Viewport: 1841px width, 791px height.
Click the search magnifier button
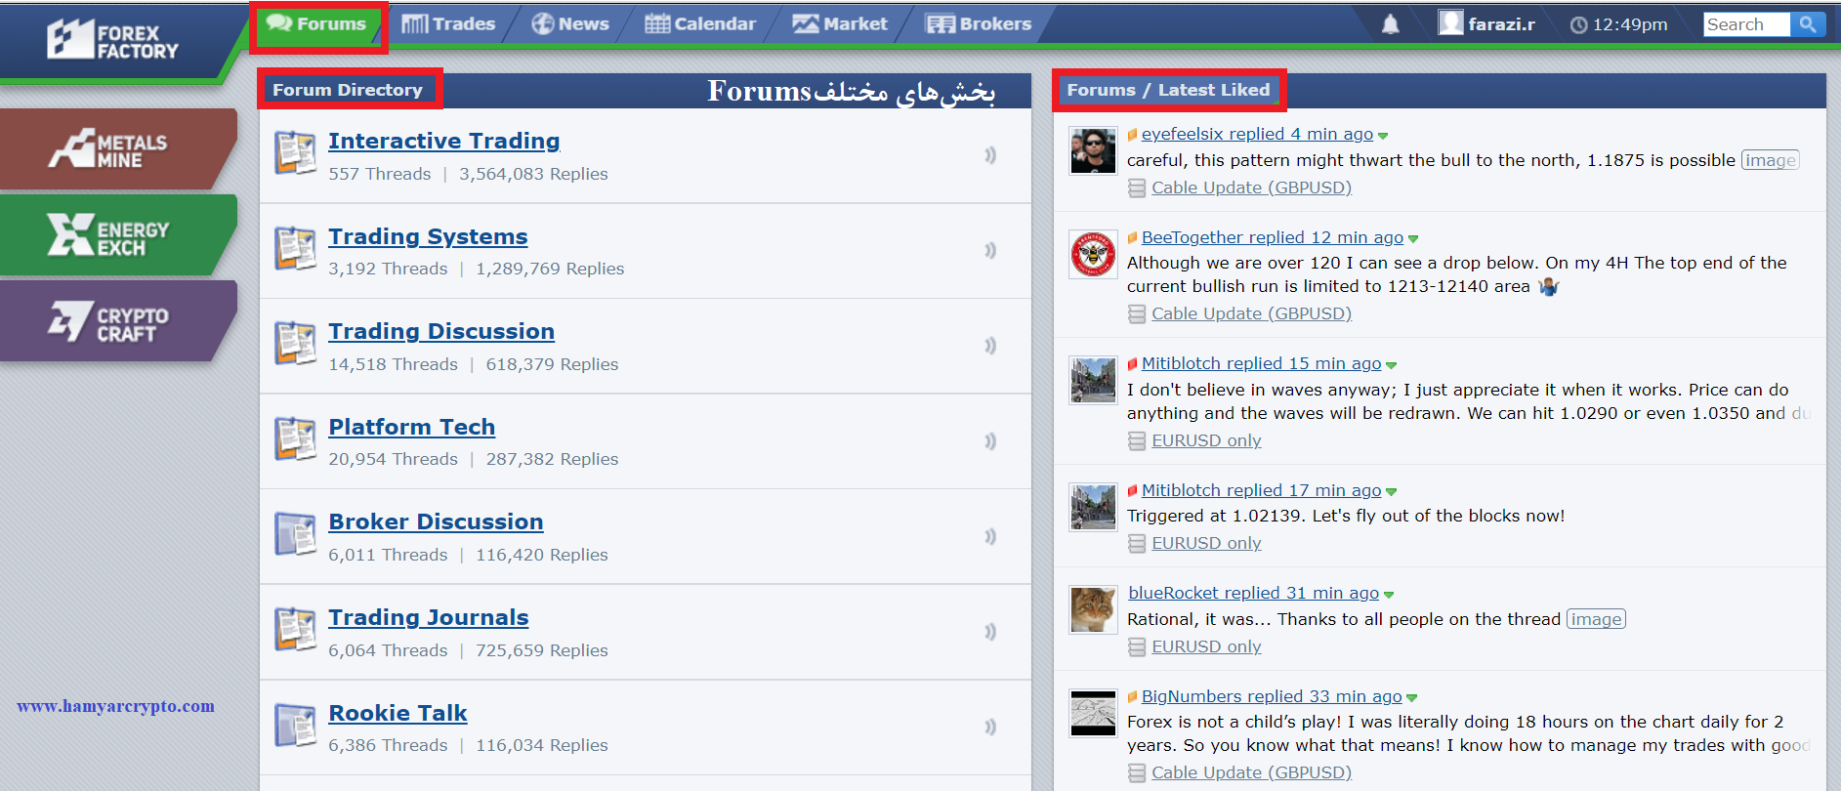pos(1808,24)
